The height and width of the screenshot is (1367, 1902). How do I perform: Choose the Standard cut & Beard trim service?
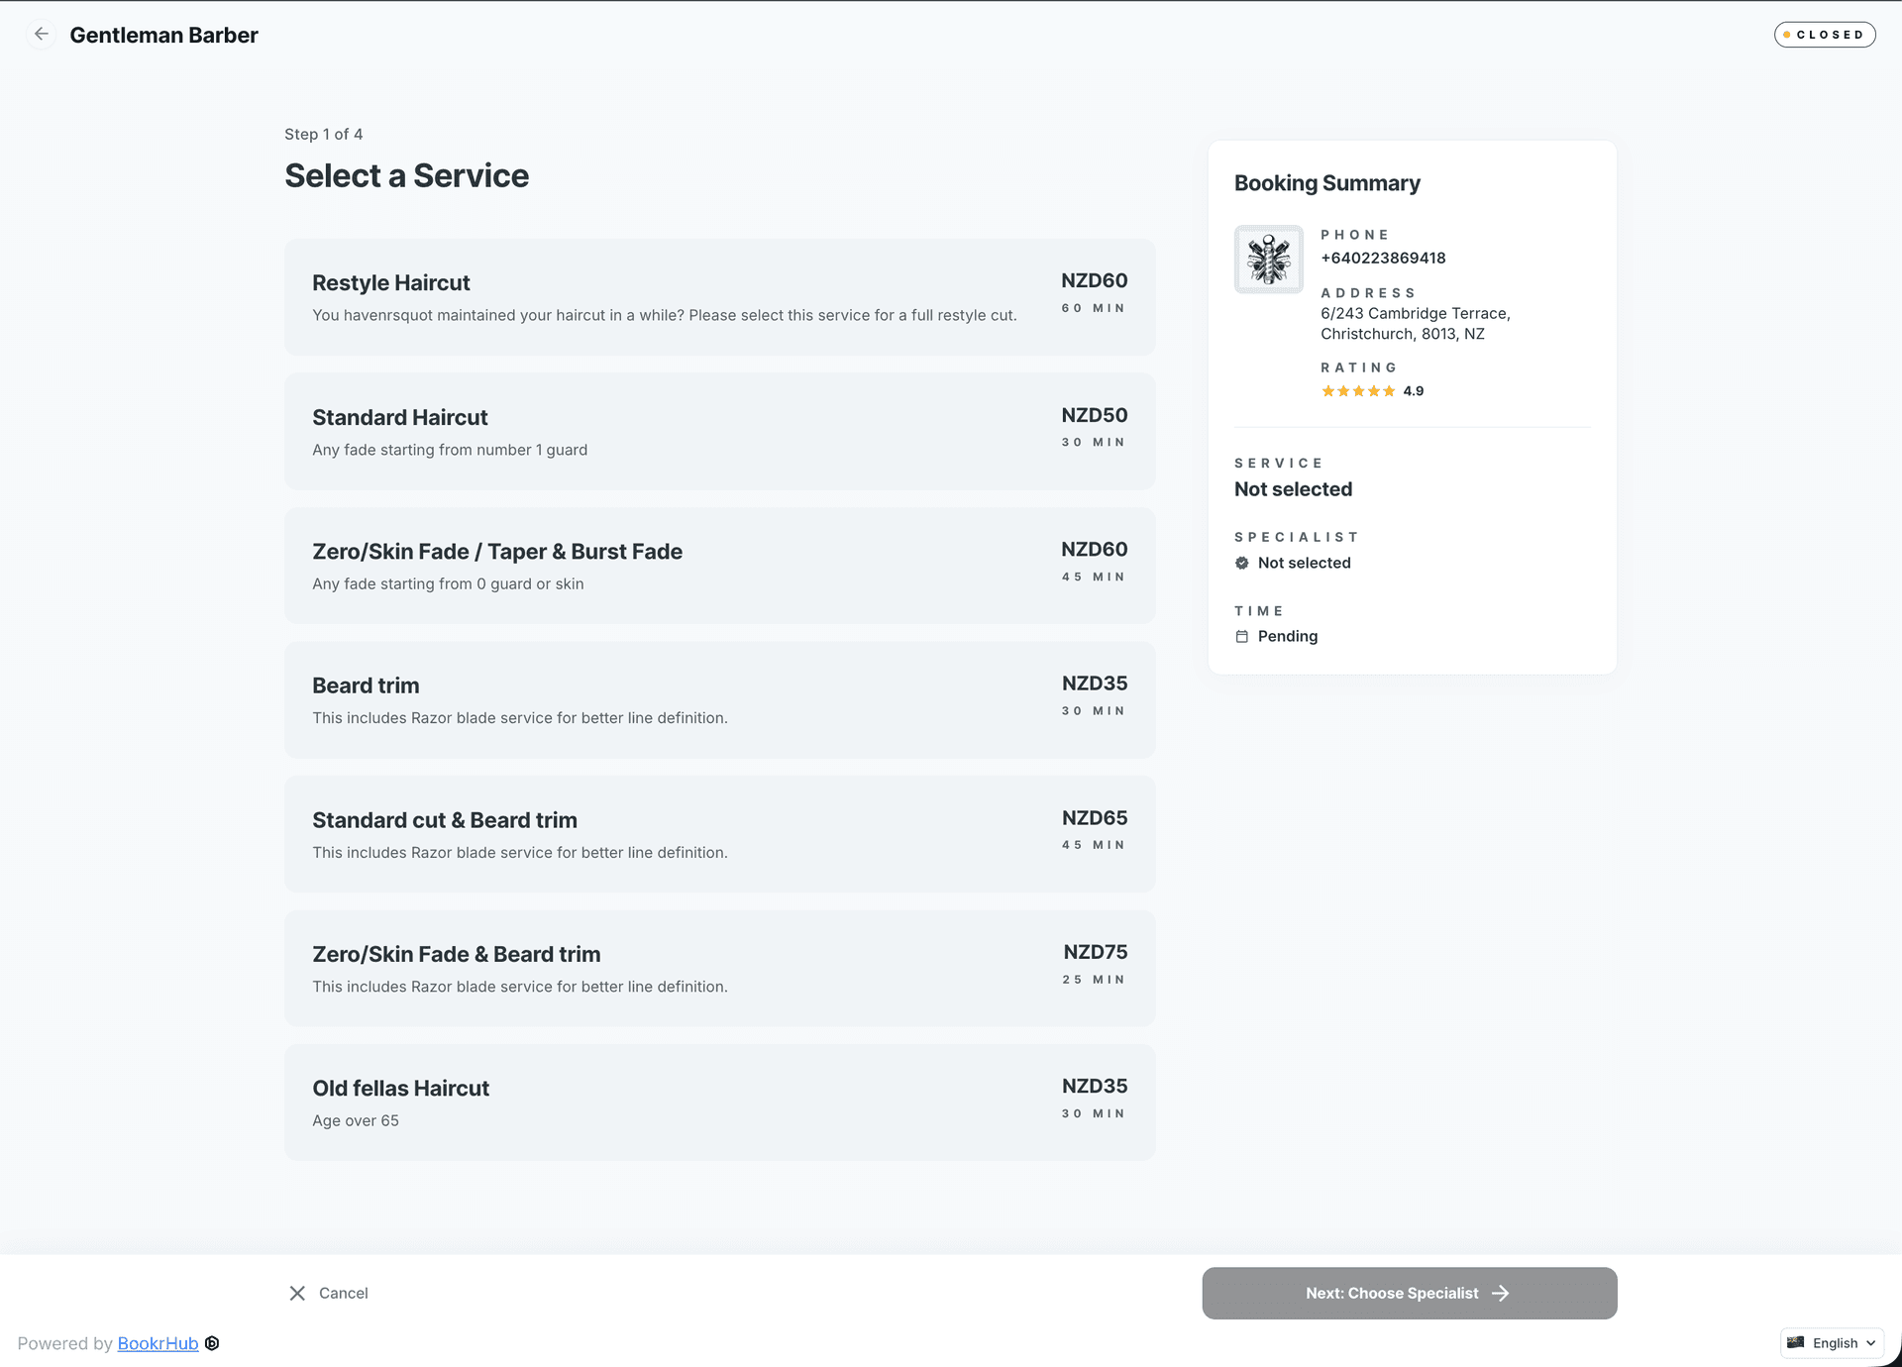coord(719,833)
